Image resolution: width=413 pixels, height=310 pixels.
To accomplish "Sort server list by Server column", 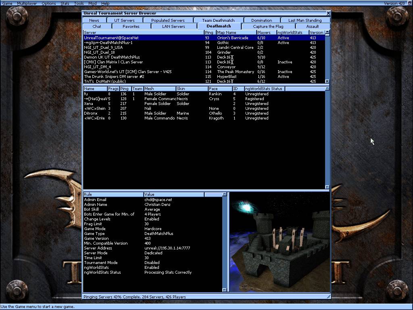I will [x=144, y=32].
